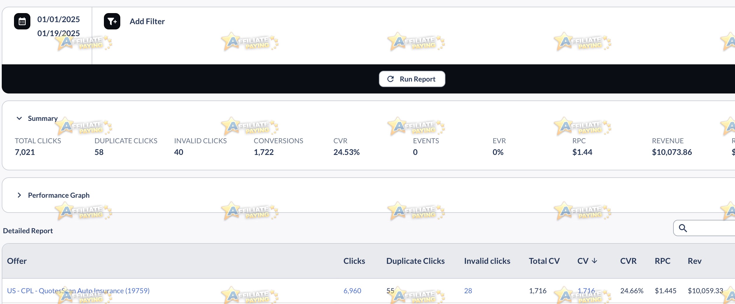Click the Events value 0
Image resolution: width=735 pixels, height=304 pixels.
click(x=415, y=152)
